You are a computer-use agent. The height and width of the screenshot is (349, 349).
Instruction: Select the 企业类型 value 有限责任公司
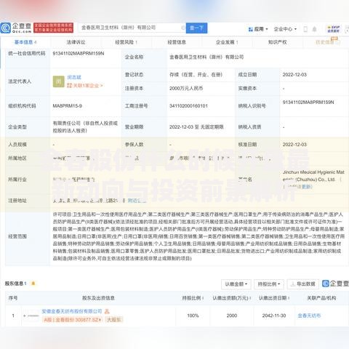[85, 127]
